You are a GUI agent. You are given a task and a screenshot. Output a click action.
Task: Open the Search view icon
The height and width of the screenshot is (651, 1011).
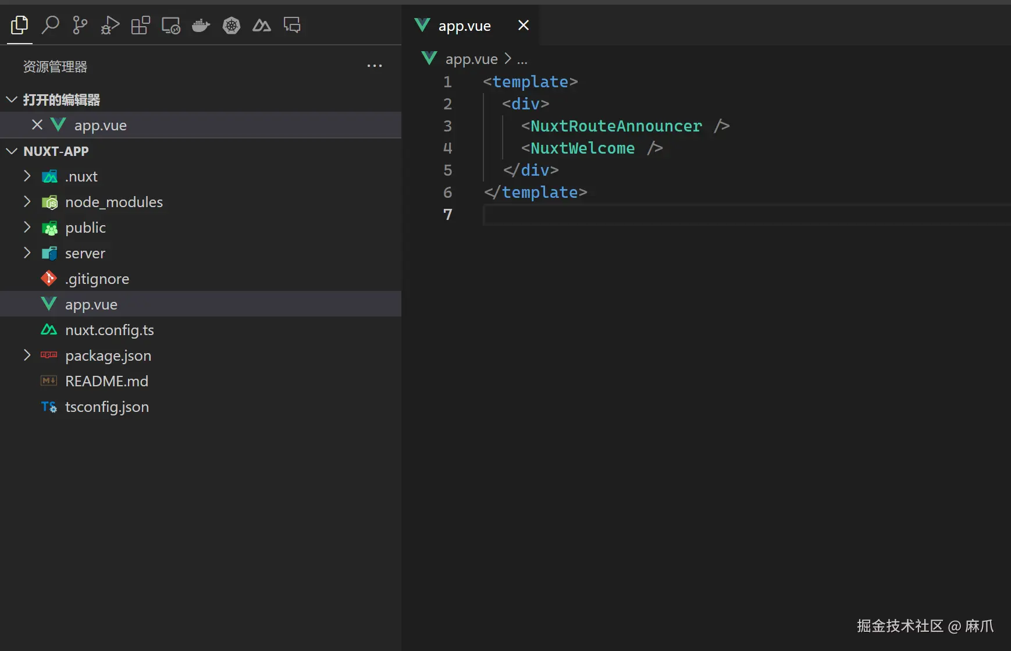50,25
